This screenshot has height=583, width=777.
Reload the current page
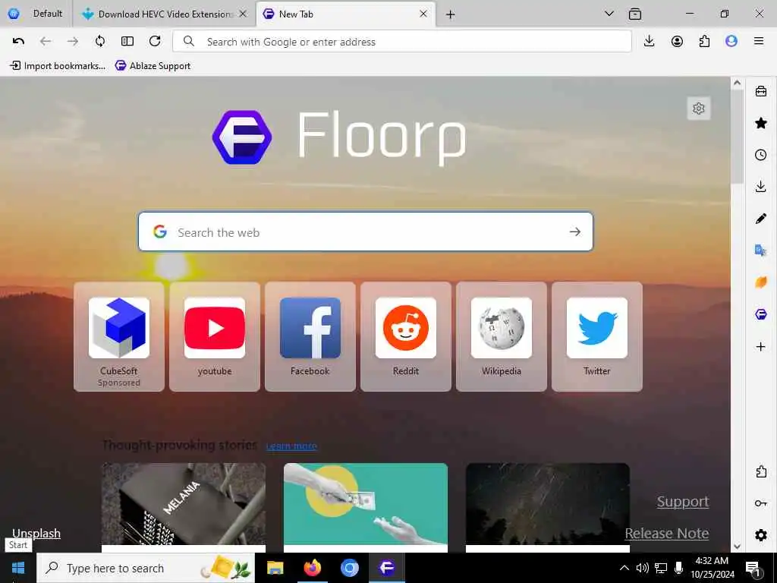pyautogui.click(x=155, y=42)
